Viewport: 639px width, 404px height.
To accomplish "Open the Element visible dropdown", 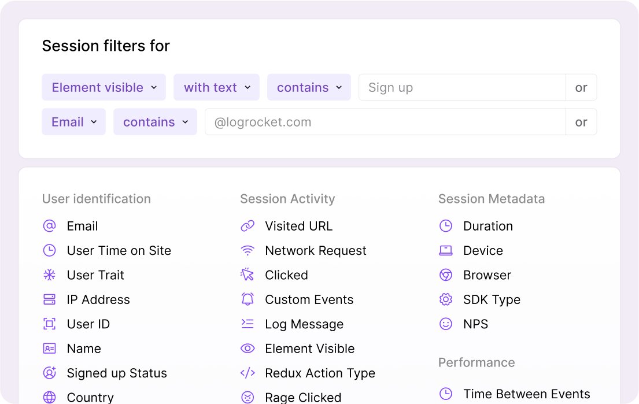I will [x=104, y=87].
